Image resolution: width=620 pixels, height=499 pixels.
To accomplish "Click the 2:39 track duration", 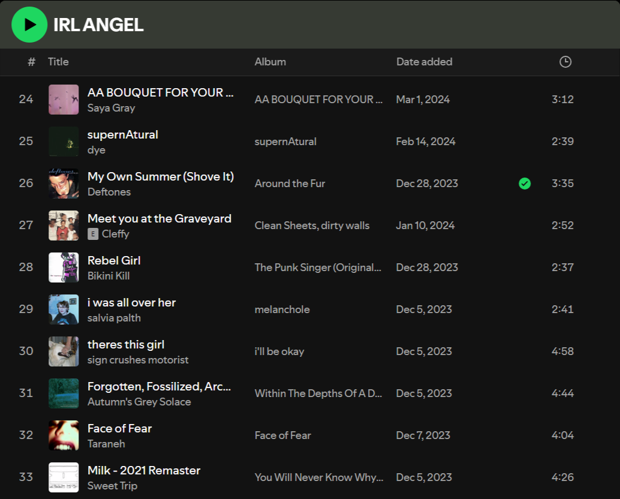I will pyautogui.click(x=562, y=141).
